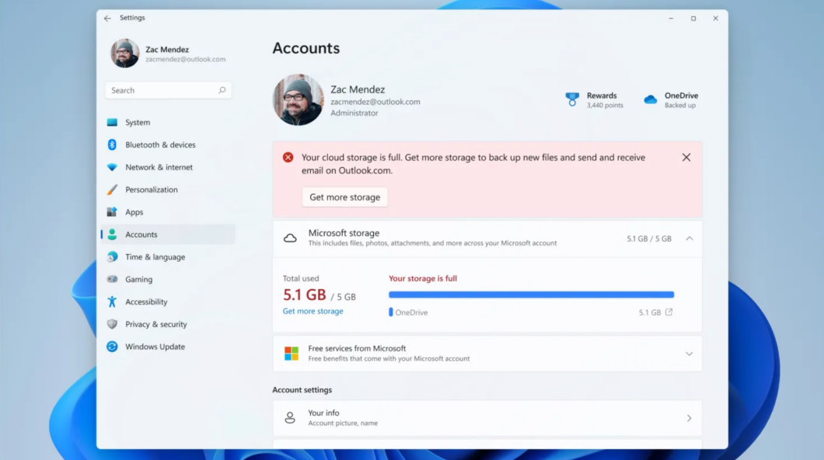
Task: Open OneDrive external link icon beside 5.1 GB
Action: (x=669, y=312)
